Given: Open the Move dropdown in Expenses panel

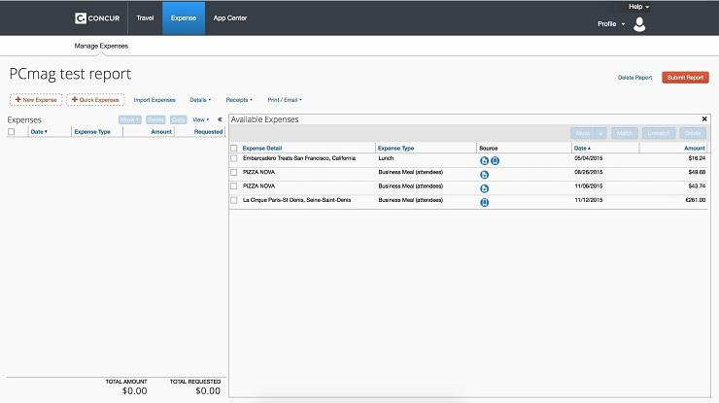Looking at the screenshot, I should click(130, 119).
